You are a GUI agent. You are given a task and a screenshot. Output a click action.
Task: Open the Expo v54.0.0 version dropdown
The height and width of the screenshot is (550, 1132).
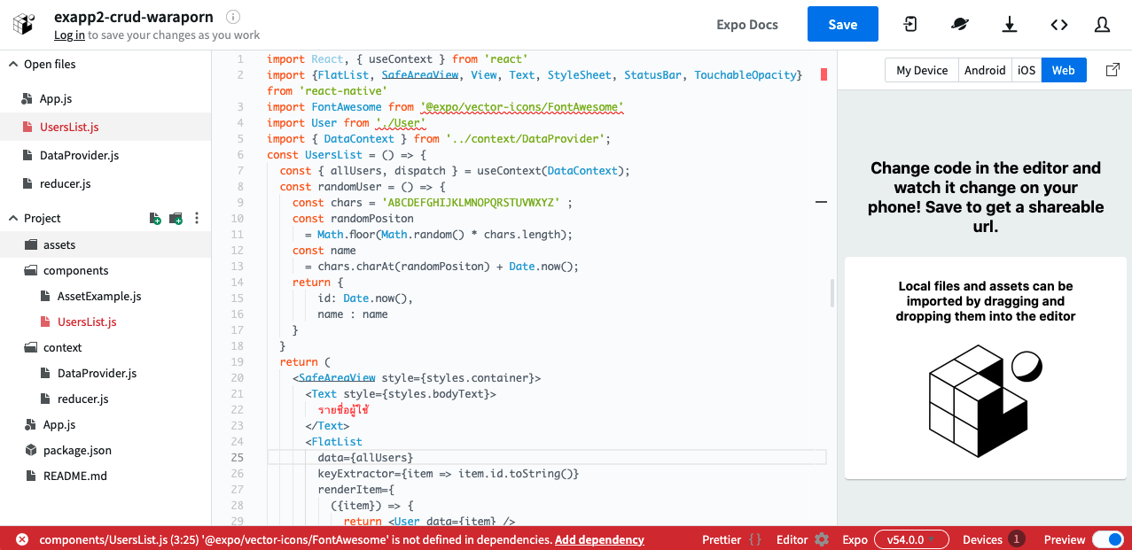coord(910,539)
